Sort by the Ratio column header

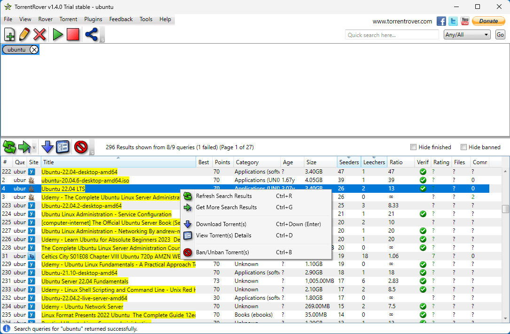[x=401, y=162]
